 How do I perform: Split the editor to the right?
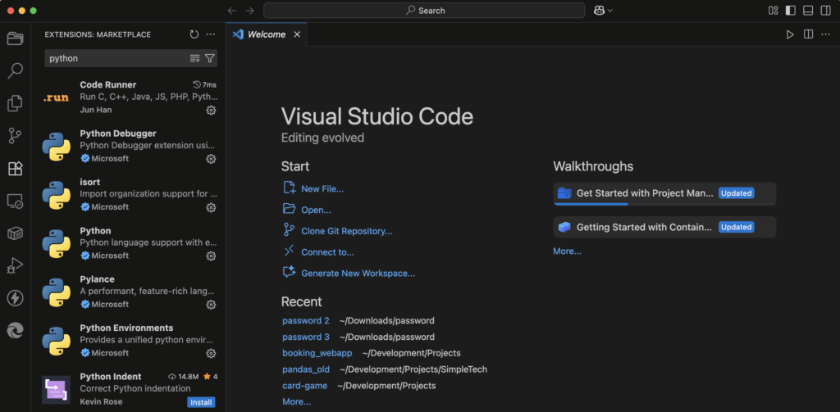pyautogui.click(x=808, y=34)
